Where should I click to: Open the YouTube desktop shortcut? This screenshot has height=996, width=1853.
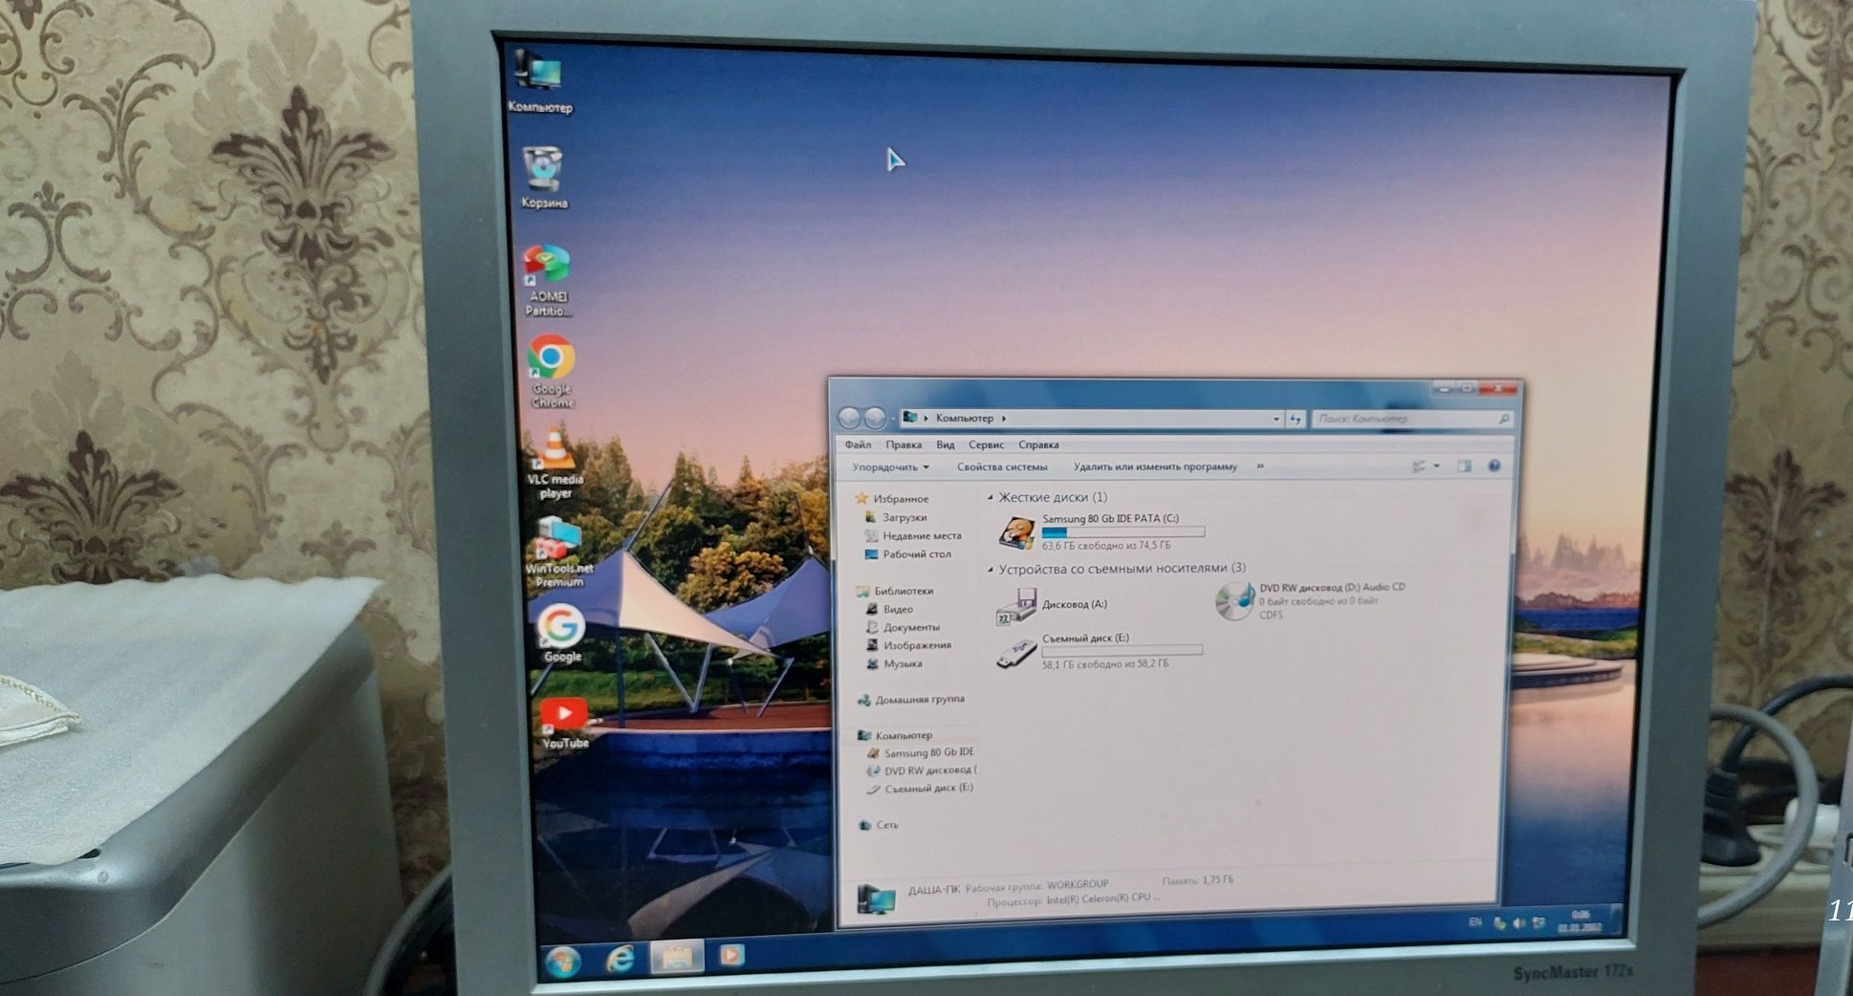[x=564, y=723]
